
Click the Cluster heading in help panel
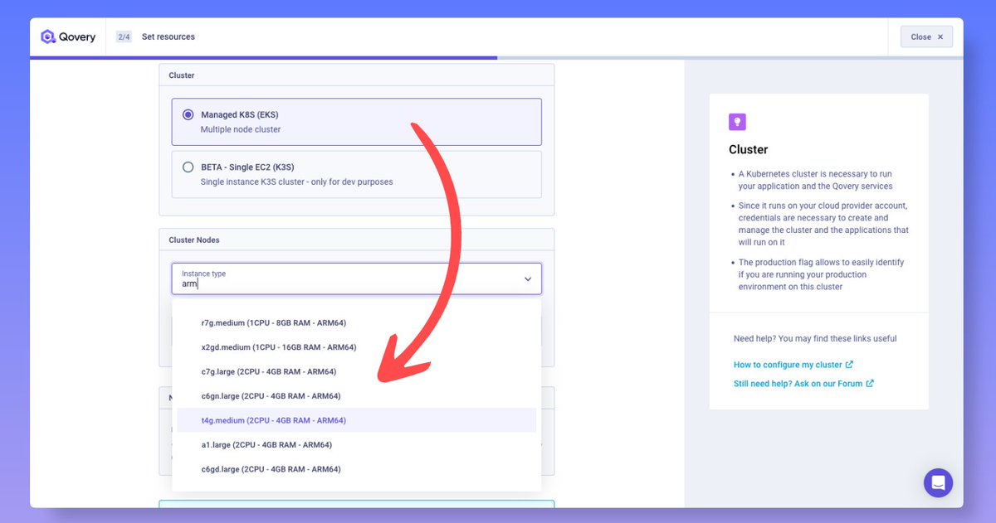[749, 150]
